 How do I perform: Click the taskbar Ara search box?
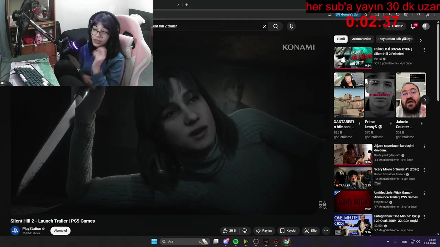click(x=185, y=242)
